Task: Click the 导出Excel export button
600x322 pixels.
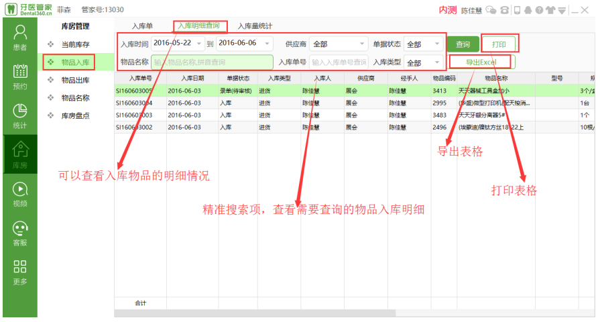Action: [481, 62]
